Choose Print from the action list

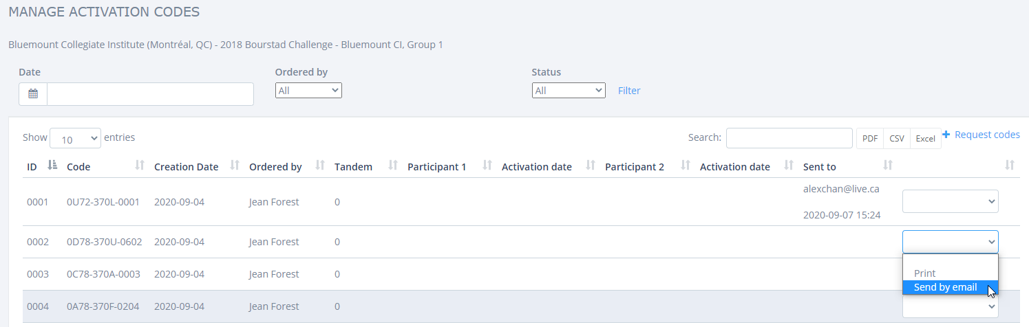[924, 273]
